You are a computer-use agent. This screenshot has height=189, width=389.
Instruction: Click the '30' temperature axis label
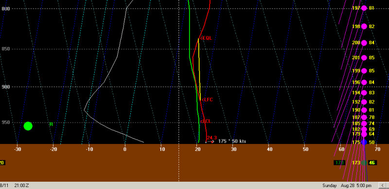coord(233,149)
